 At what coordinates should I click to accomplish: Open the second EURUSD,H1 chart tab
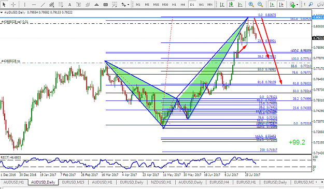point(246,182)
